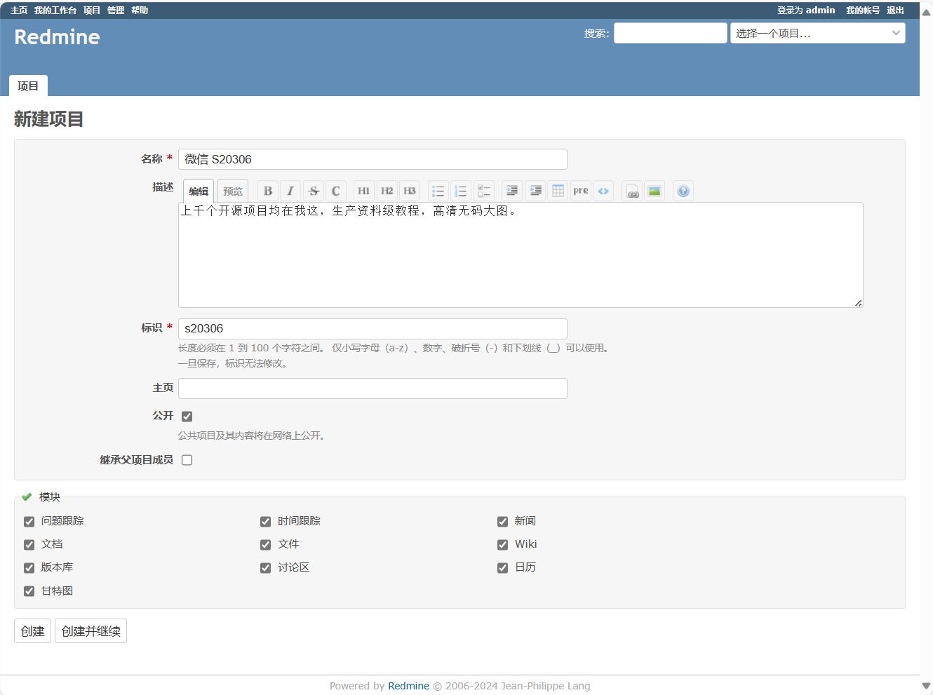933x695 pixels.
Task: Click the 创建 button
Action: pyautogui.click(x=32, y=631)
